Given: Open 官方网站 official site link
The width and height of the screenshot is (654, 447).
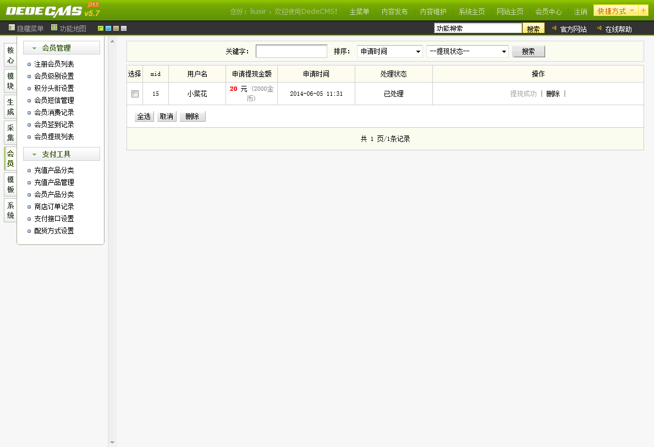Looking at the screenshot, I should pyautogui.click(x=573, y=29).
